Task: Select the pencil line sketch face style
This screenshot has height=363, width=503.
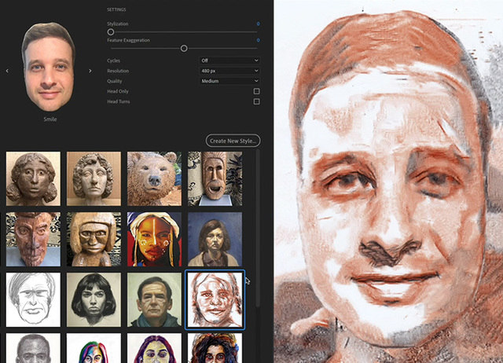Action: click(33, 299)
